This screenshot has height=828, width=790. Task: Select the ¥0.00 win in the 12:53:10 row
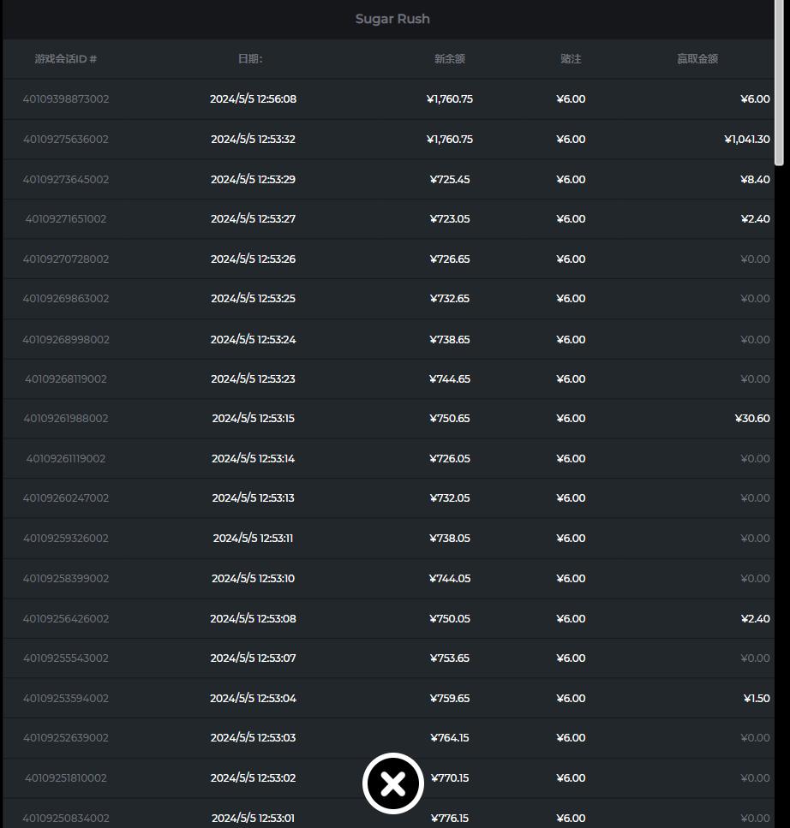755,578
